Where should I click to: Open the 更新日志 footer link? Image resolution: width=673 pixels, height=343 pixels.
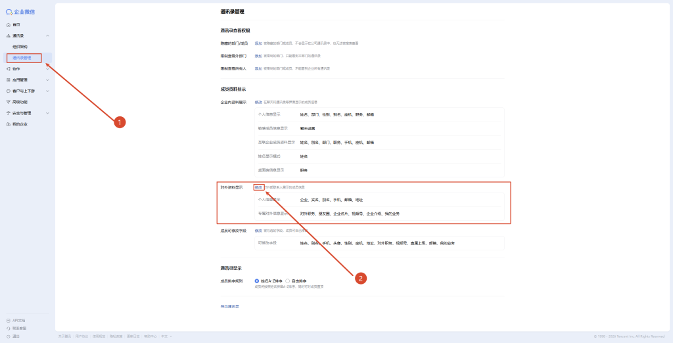pos(133,336)
